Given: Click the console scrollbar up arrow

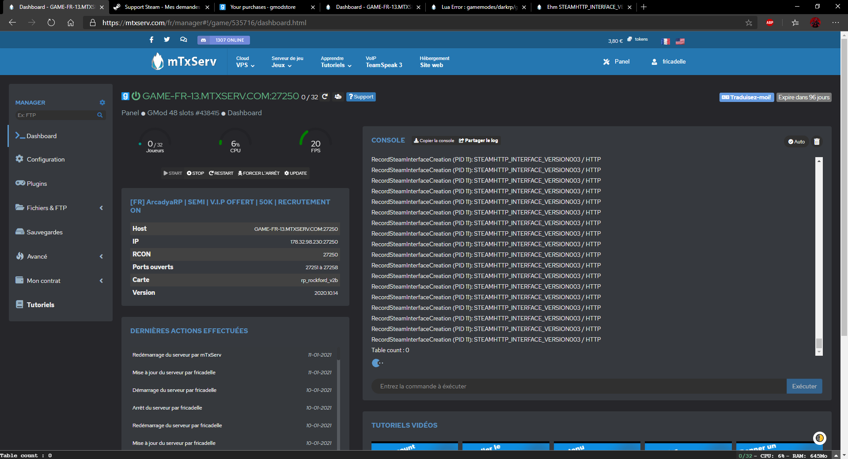Looking at the screenshot, I should tap(819, 161).
